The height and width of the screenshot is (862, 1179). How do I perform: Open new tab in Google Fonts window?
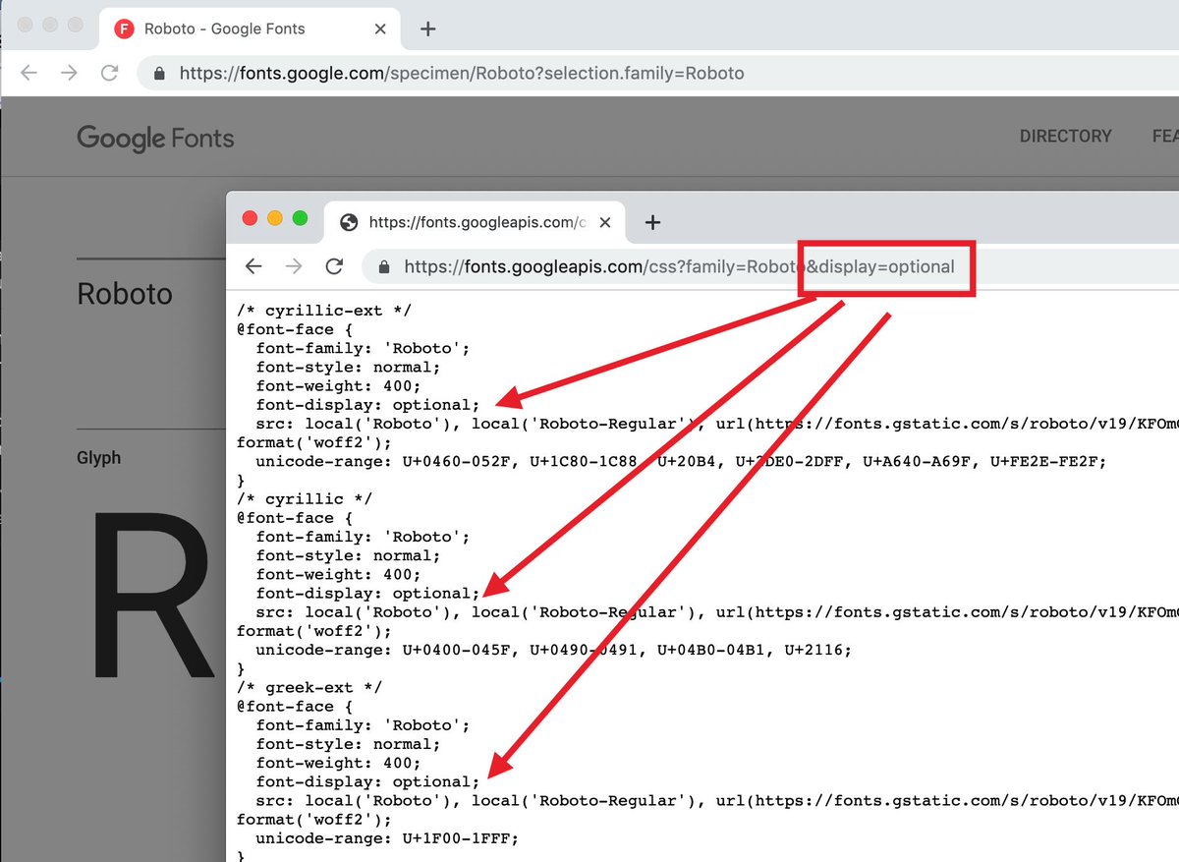coord(427,29)
